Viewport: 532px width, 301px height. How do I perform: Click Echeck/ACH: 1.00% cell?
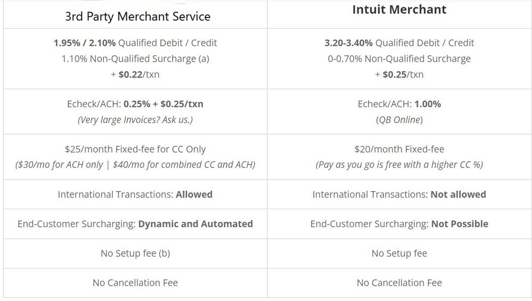[399, 104]
